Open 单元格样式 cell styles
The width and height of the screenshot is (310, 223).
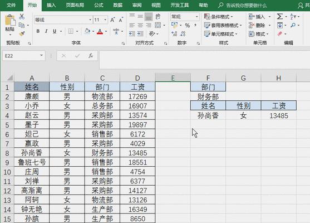[220, 34]
